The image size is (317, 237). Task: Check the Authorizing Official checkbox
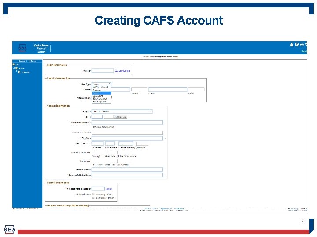(93, 194)
